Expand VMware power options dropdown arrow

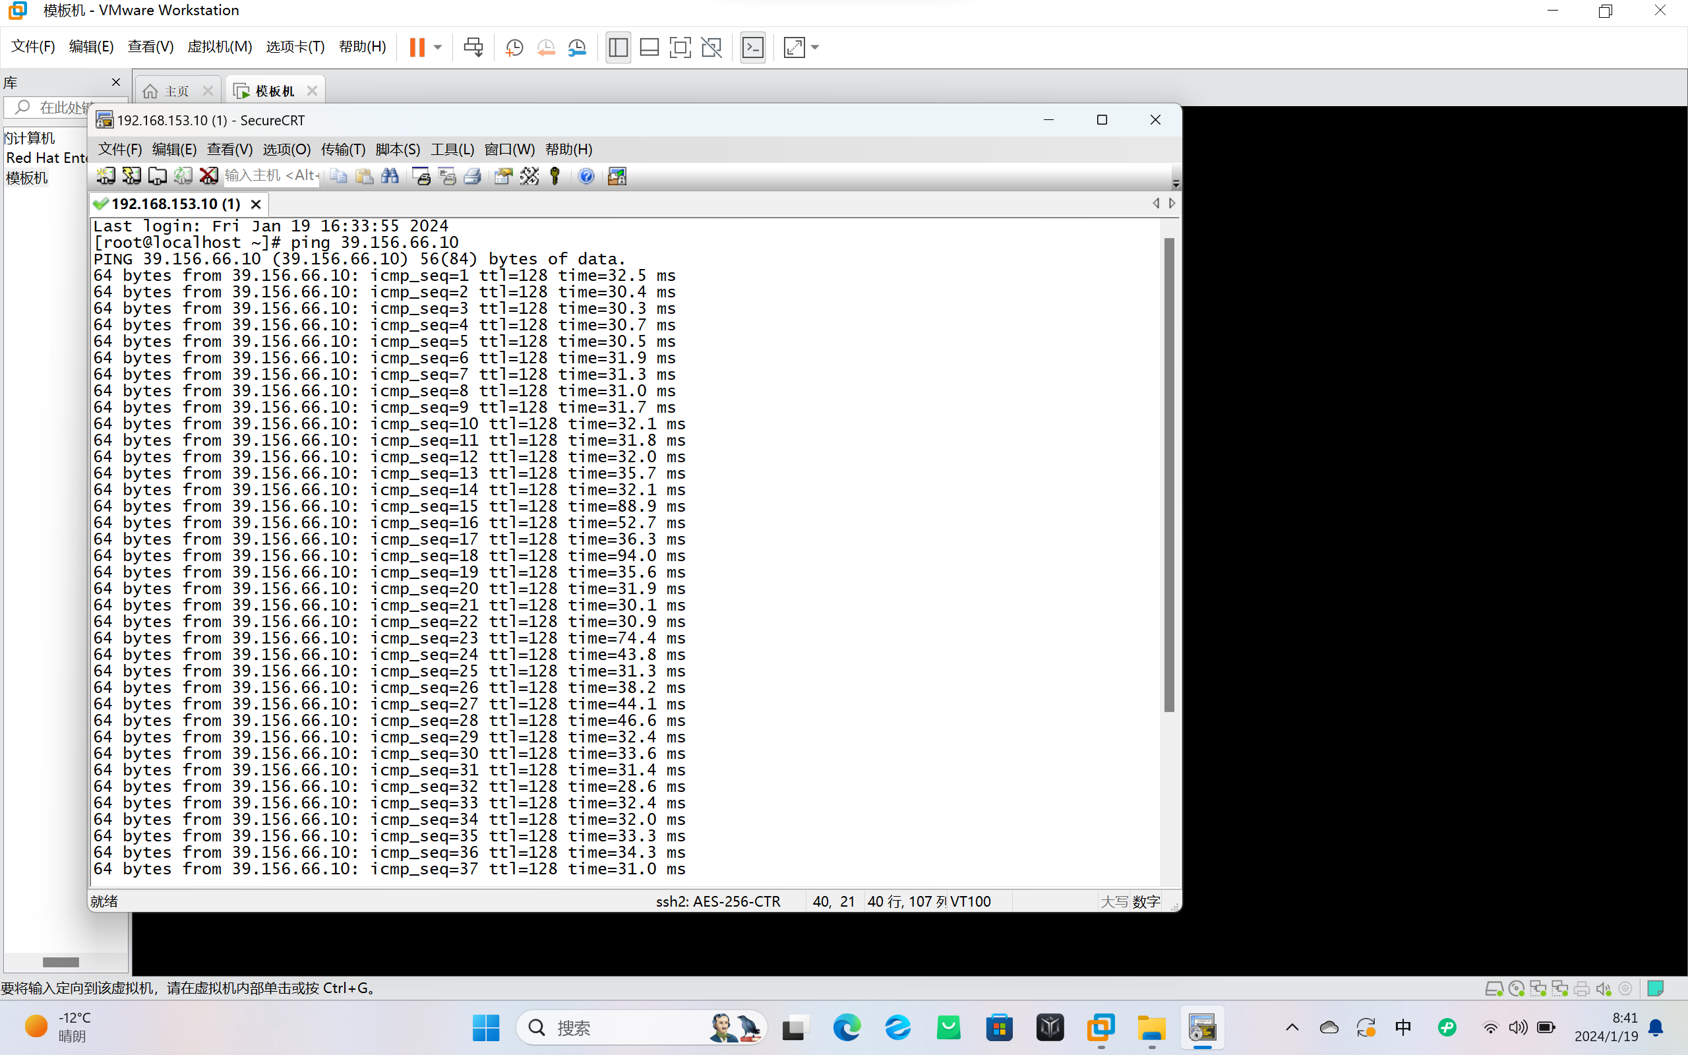click(438, 47)
